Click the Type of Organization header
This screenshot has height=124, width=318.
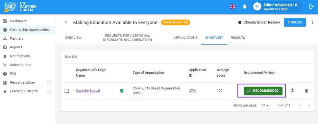point(148,73)
